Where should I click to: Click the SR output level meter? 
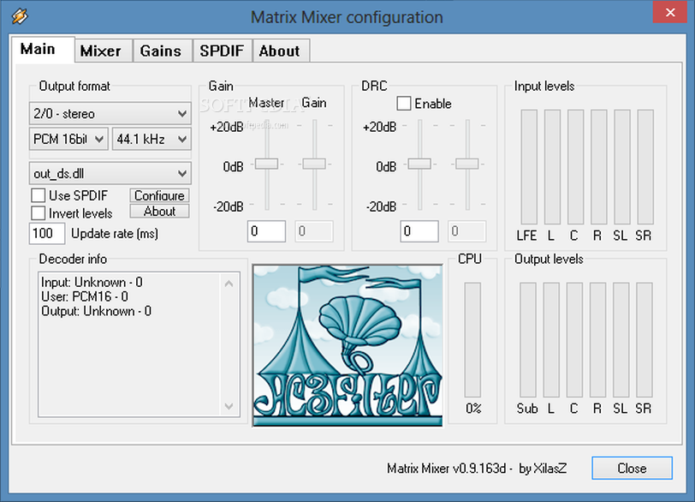645,340
